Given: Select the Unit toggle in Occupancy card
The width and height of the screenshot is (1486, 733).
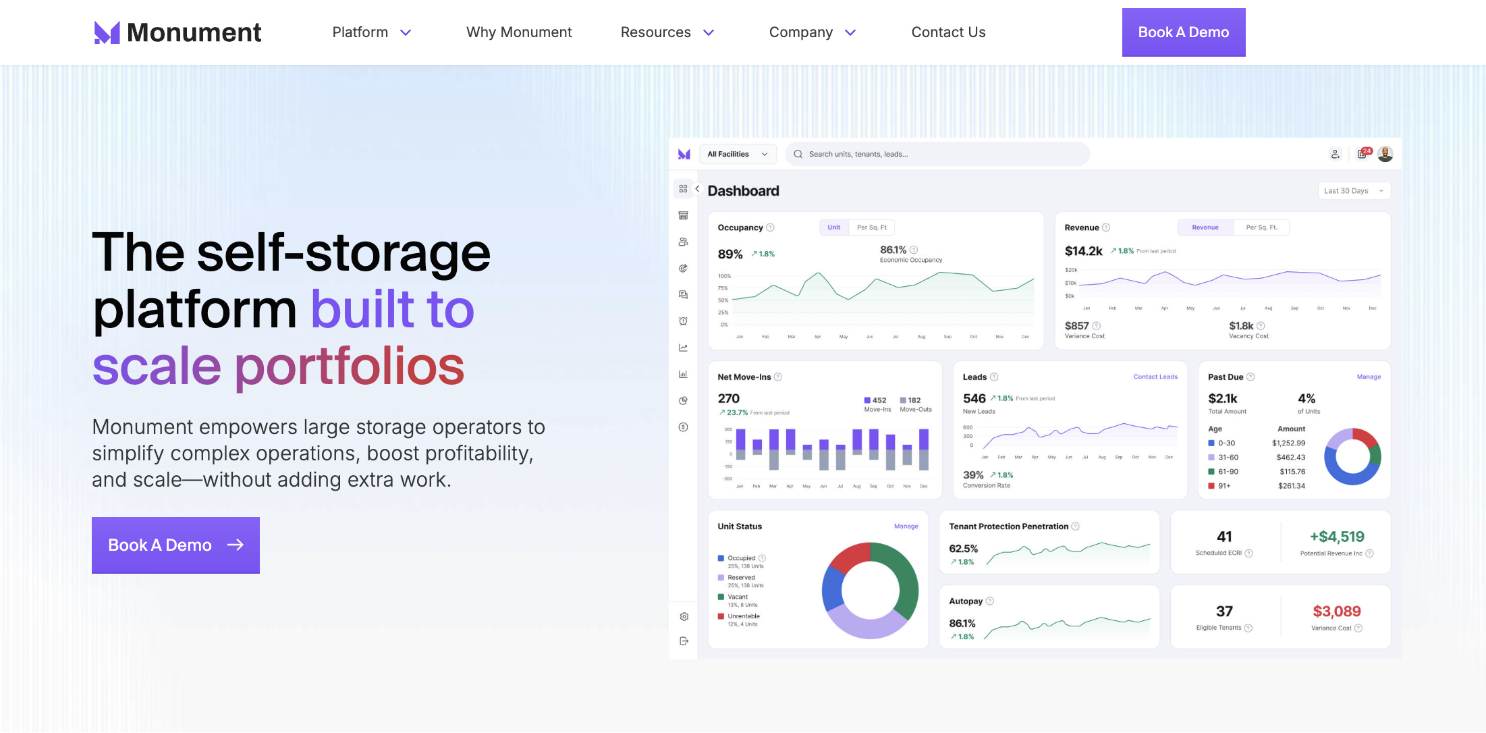Looking at the screenshot, I should pos(834,227).
